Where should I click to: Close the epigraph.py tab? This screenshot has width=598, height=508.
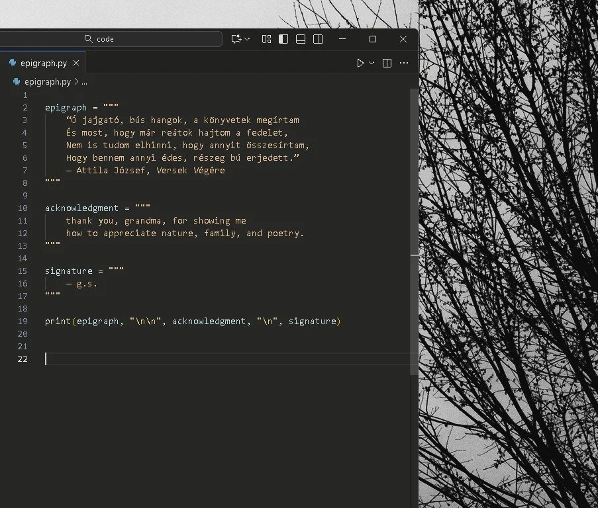[76, 63]
